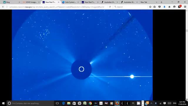188x106 pixels.
Task: Click the sohodata.nascom.nasa.gov address bar
Action: [x=57, y=7]
